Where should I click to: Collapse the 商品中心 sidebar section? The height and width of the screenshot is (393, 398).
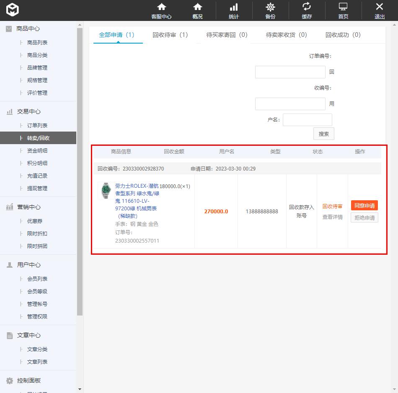point(28,28)
